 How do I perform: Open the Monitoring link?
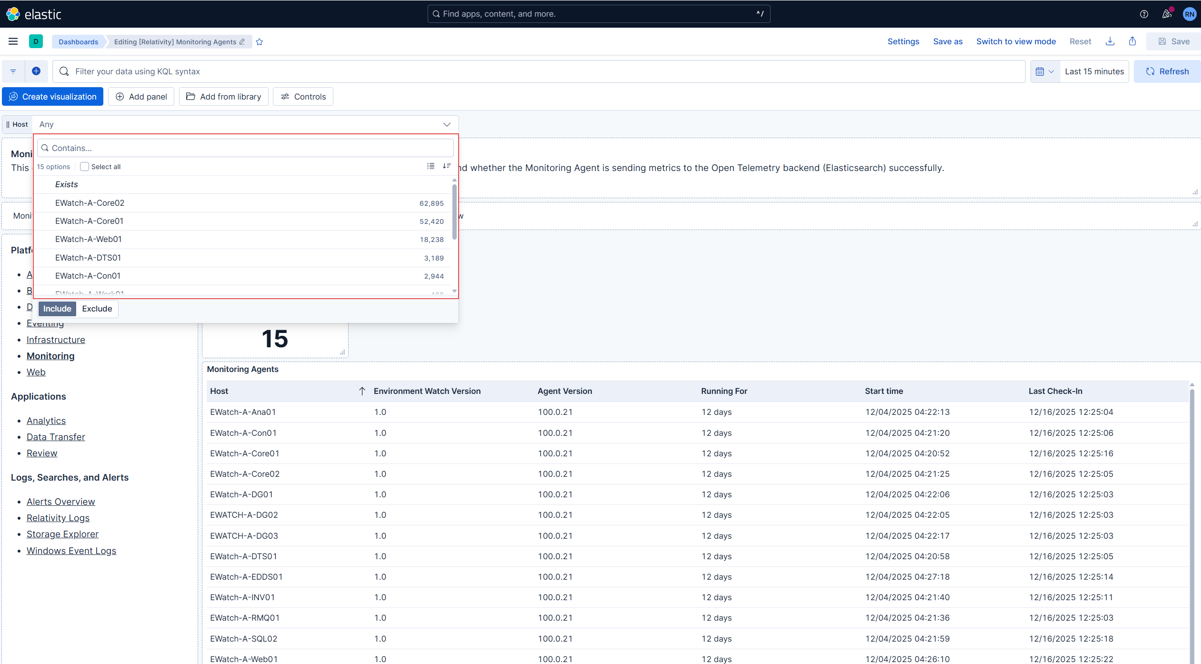tap(50, 356)
